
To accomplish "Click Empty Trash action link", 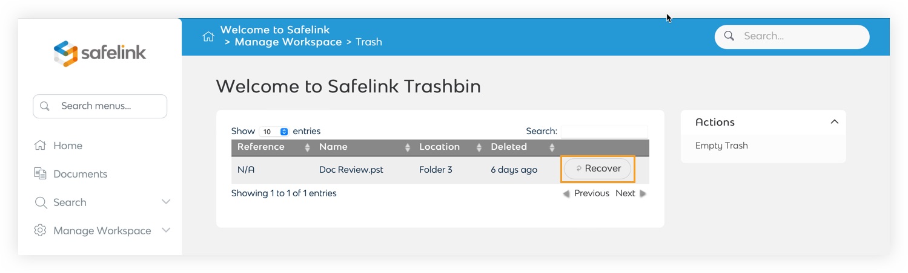I will pyautogui.click(x=721, y=146).
